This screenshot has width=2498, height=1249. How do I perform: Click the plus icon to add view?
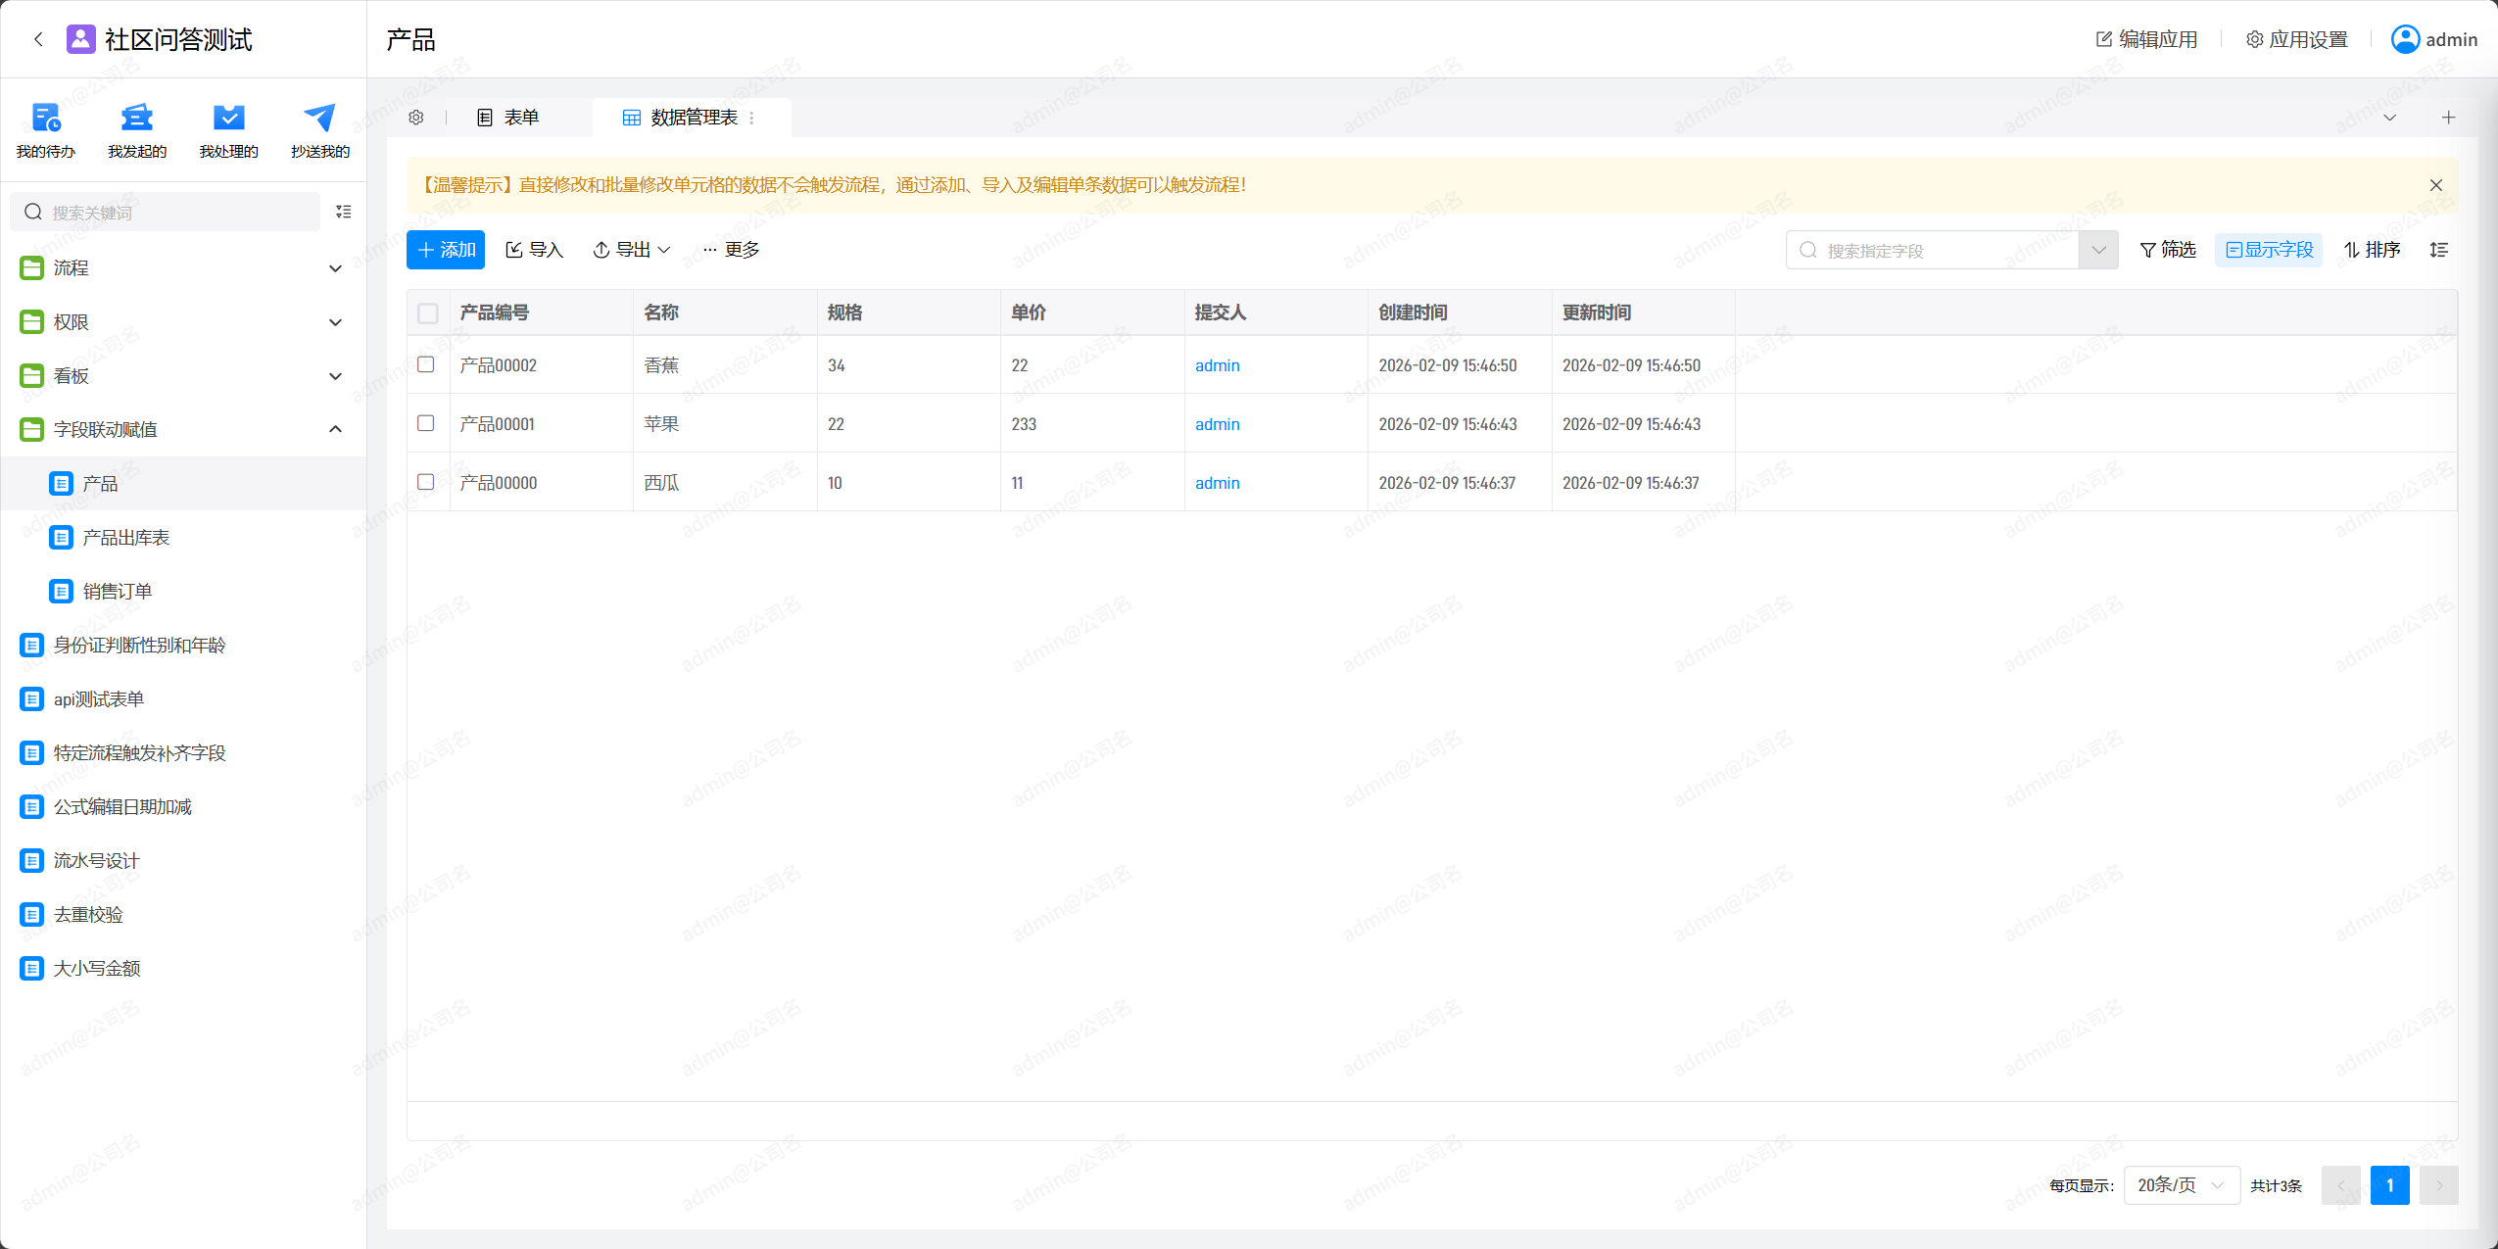pos(2448,118)
